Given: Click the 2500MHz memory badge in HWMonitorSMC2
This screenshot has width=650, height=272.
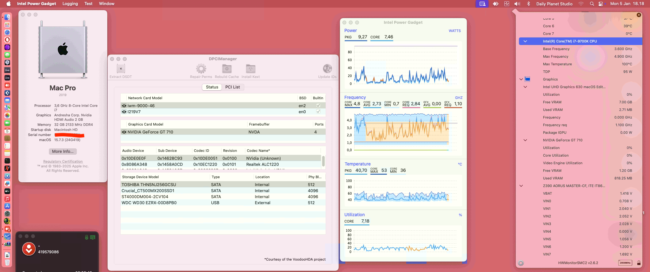Looking at the screenshot, I should [x=625, y=263].
